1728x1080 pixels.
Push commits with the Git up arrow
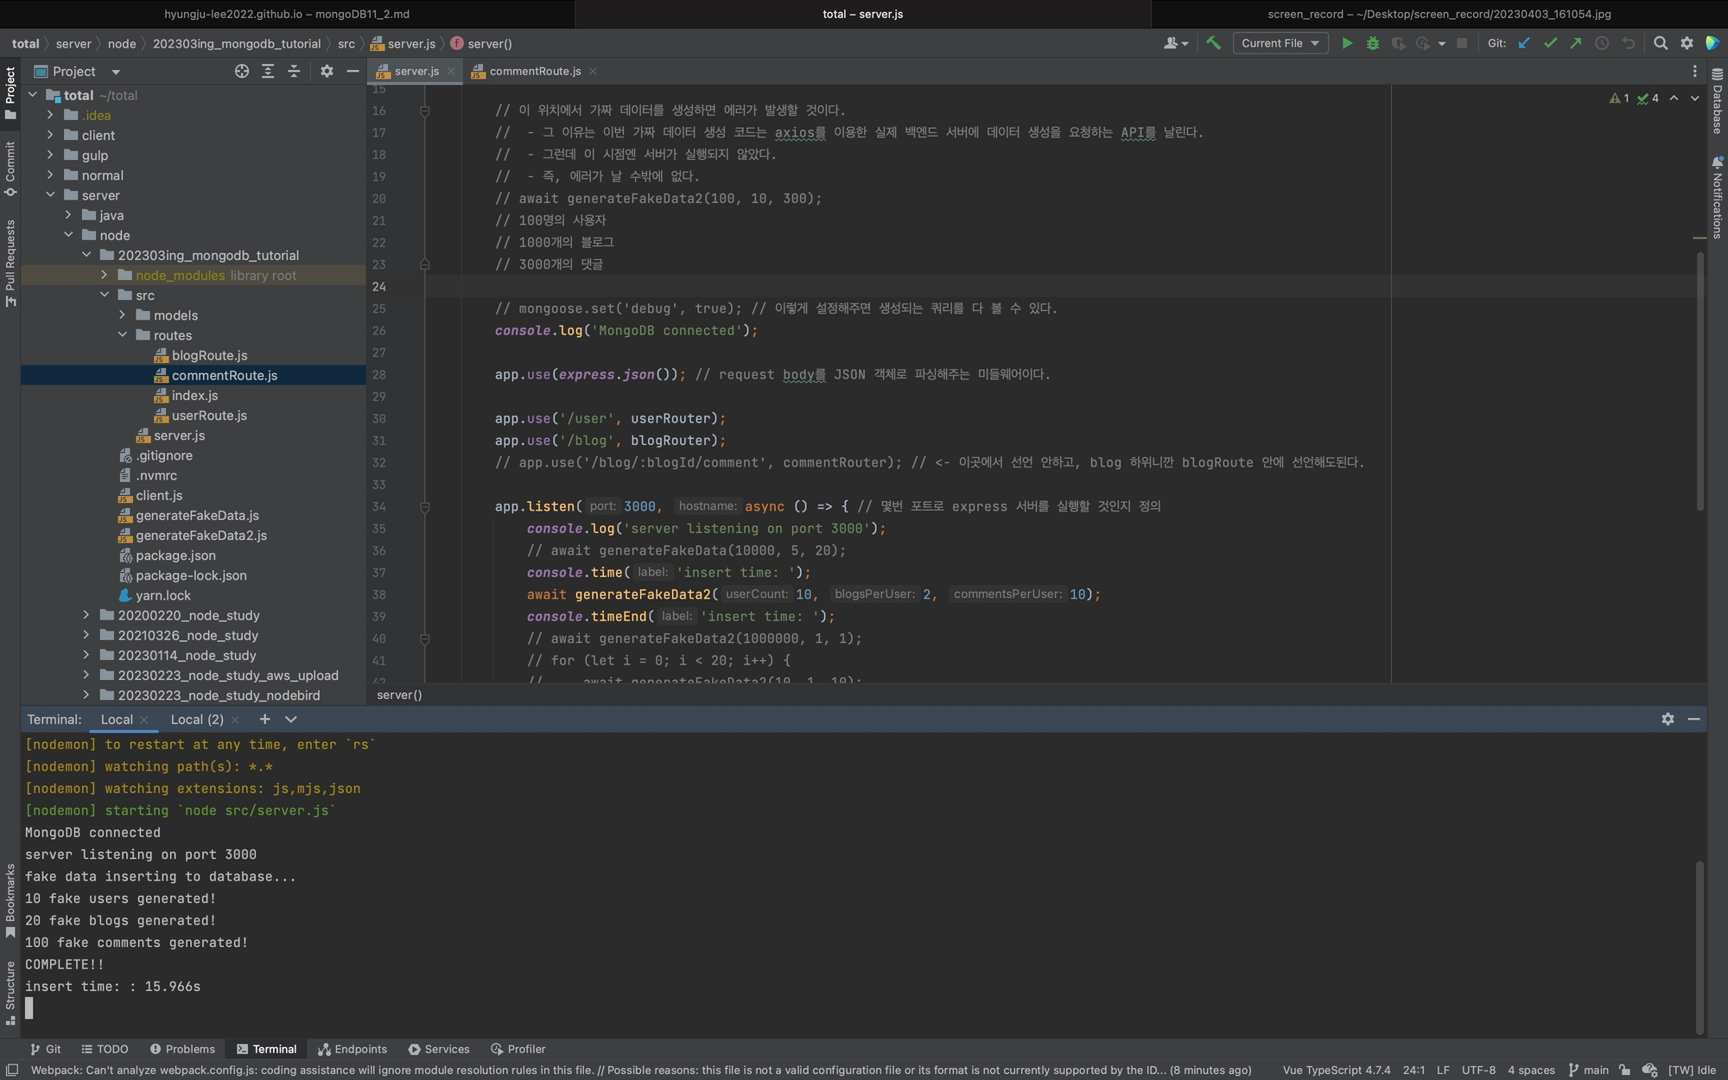(x=1576, y=43)
